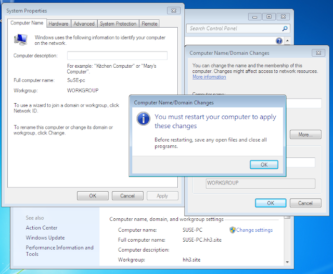Click OK in System Properties window
Viewport: 333px width, 274px height.
[93, 196]
